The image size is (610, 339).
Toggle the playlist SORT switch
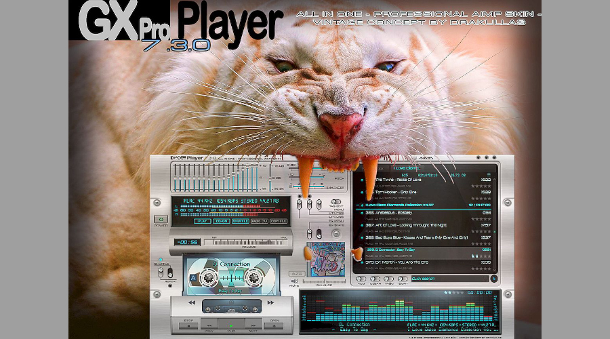[x=403, y=279]
